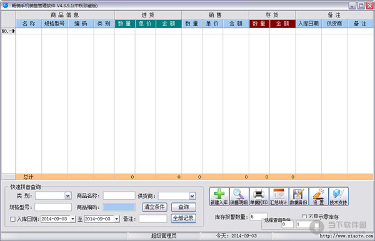Click the app logo in title bar
Screen dimensions: 375x241
click(x=5, y=5)
